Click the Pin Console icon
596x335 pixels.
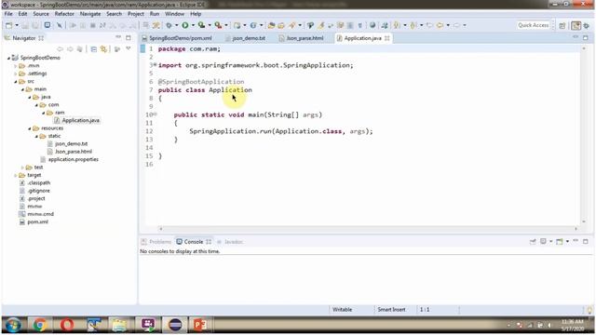point(533,242)
